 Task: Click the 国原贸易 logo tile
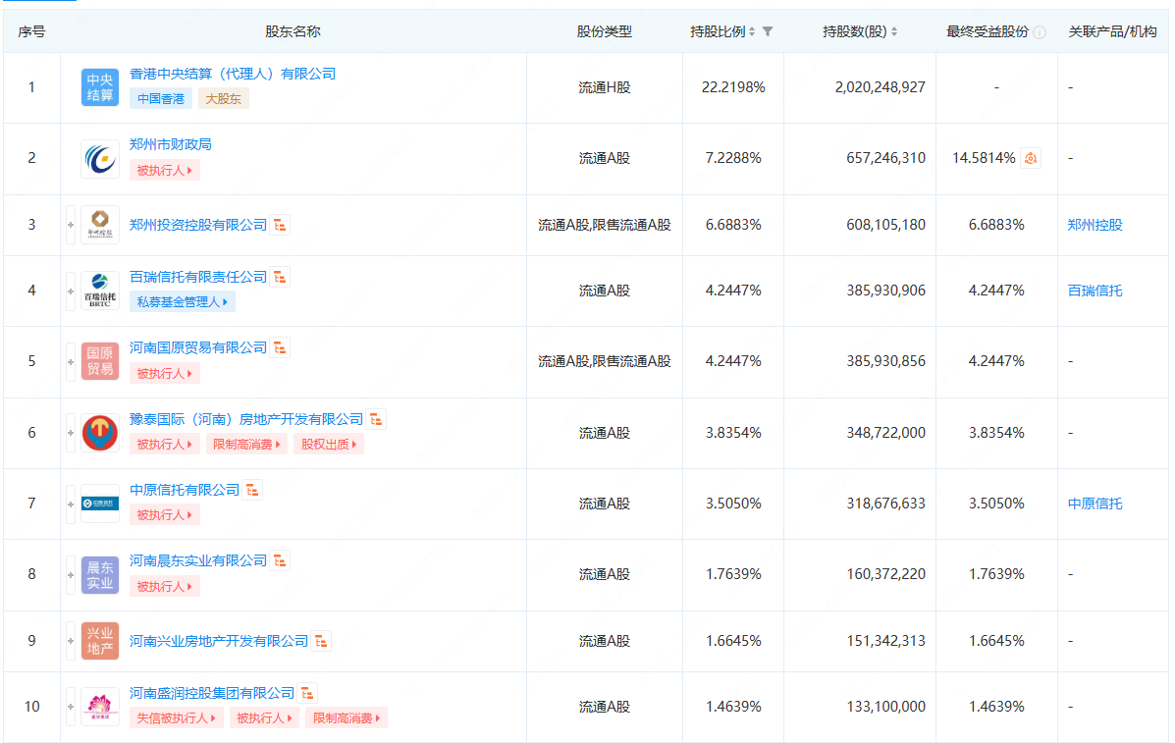(x=100, y=361)
